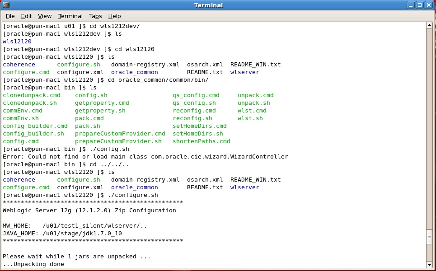Click the shortenPaths.cmd file name

(202, 141)
